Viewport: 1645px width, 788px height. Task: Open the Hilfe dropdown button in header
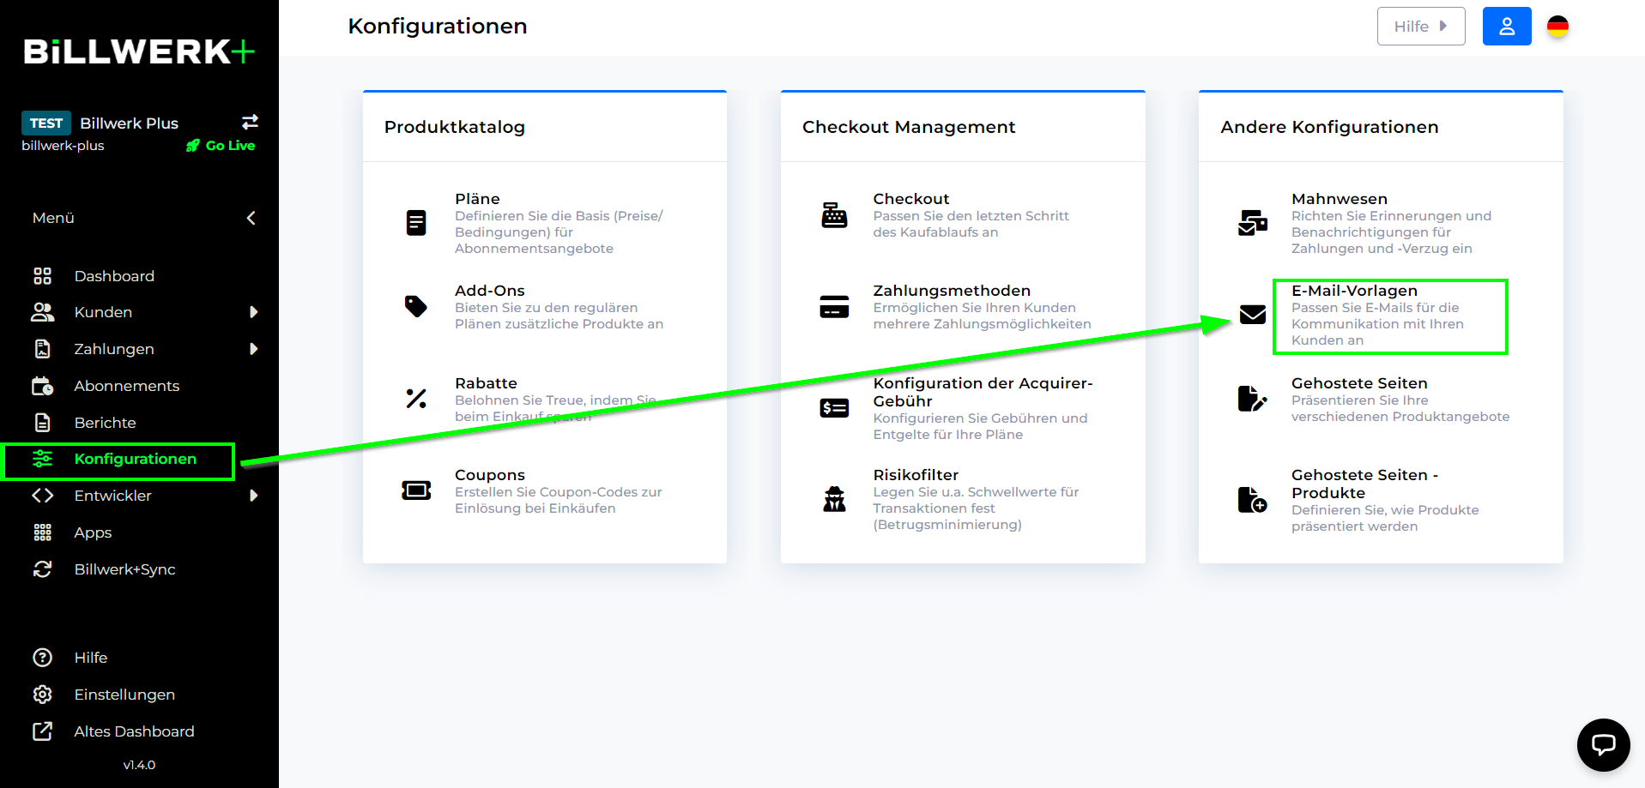1421,27
